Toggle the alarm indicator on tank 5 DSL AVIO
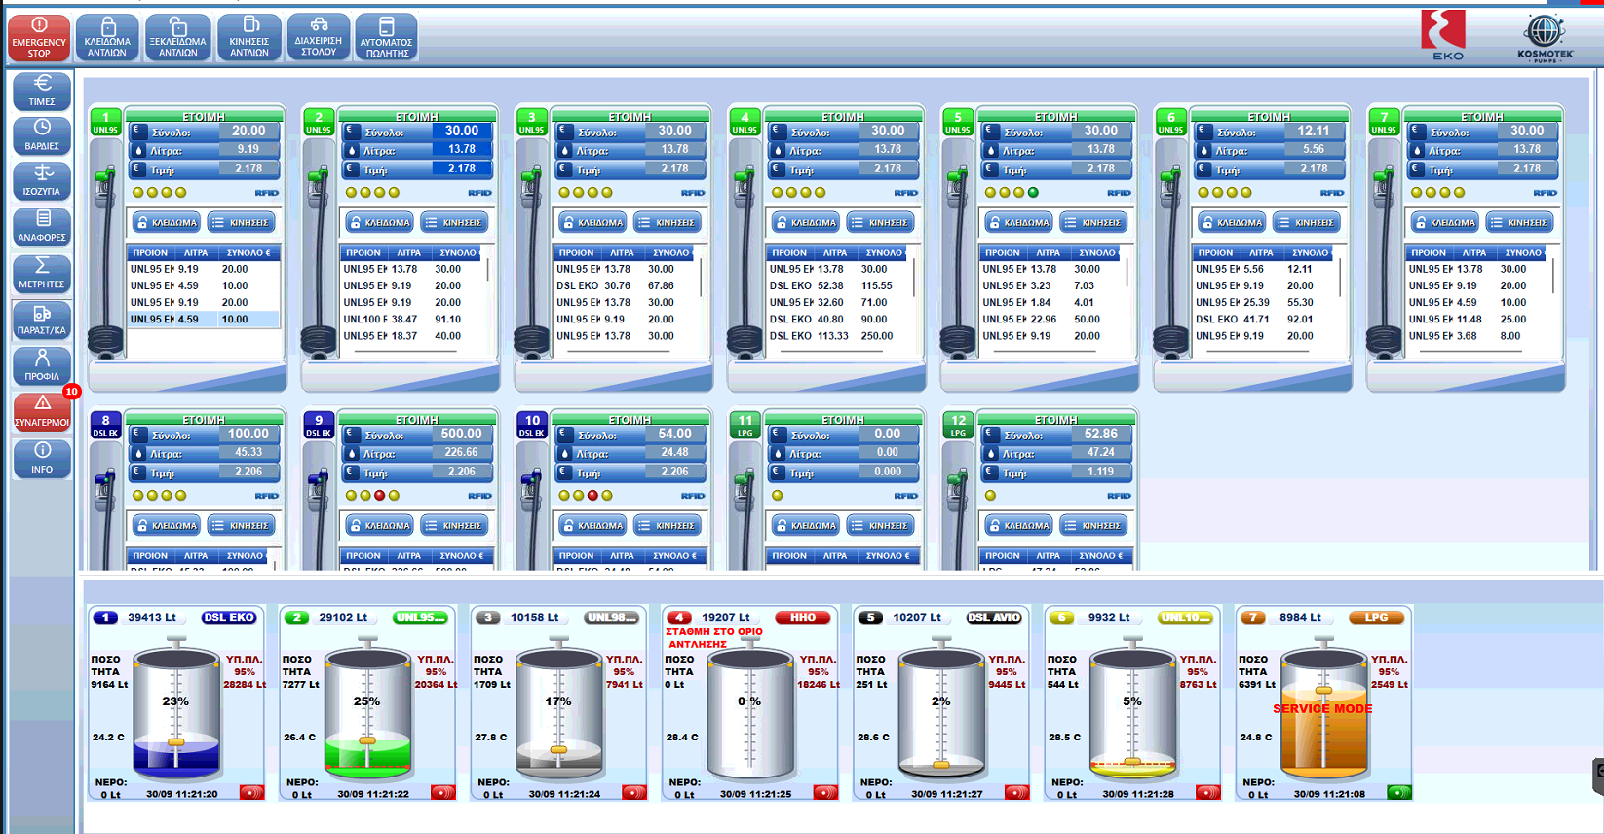Viewport: 1604px width, 834px height. (1016, 793)
